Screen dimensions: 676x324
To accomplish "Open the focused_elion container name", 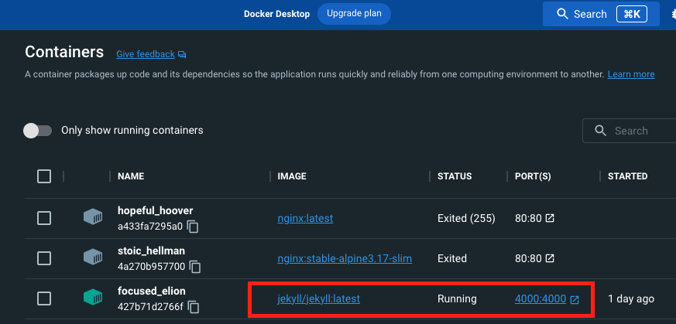I will [x=151, y=292].
